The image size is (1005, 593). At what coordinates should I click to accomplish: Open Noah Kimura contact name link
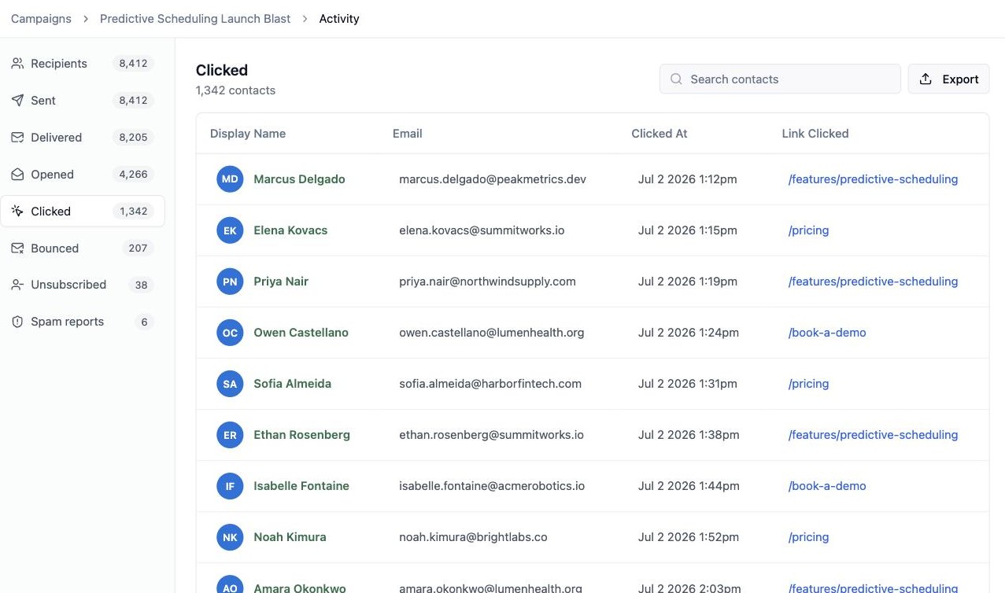click(290, 537)
